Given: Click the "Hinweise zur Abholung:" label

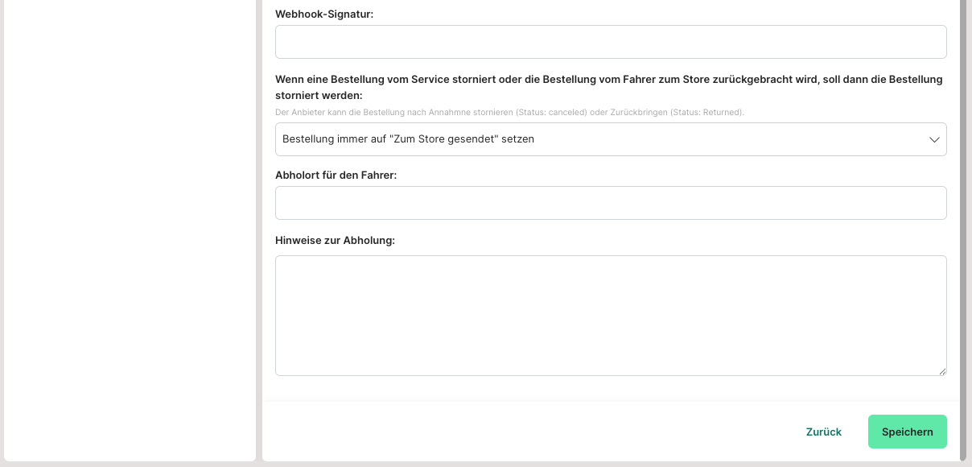Looking at the screenshot, I should (335, 240).
